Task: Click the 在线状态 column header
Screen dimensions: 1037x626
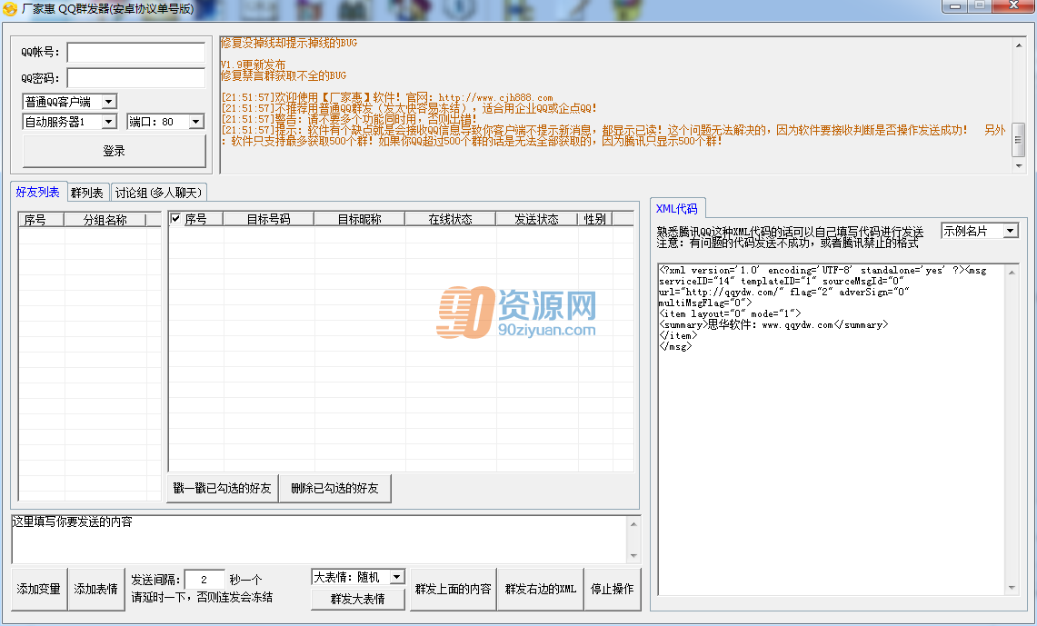Action: tap(450, 219)
